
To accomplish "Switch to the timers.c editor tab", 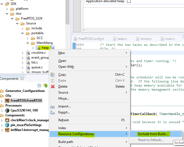I will (144, 39).
